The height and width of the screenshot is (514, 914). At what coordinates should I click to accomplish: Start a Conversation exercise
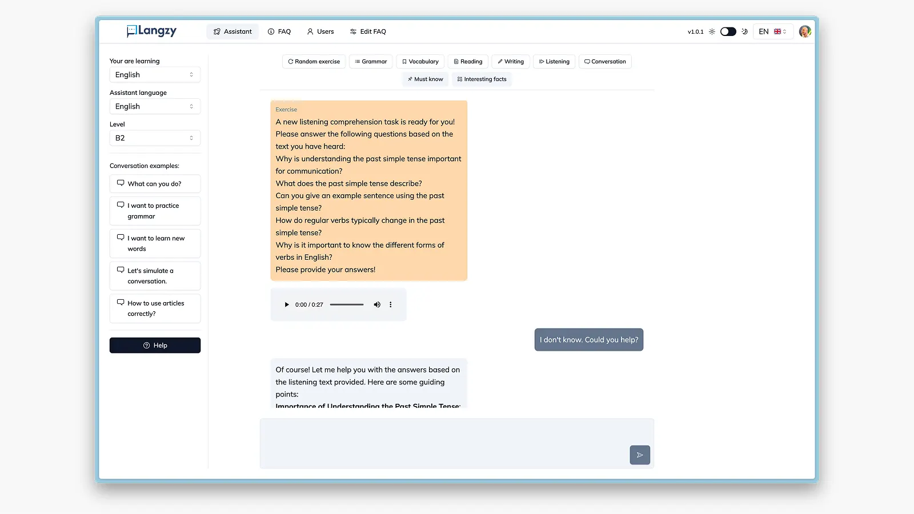tap(605, 62)
